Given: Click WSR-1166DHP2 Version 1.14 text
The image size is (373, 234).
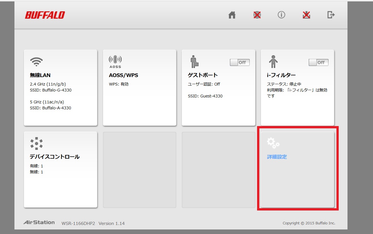Looking at the screenshot, I should [93, 224].
